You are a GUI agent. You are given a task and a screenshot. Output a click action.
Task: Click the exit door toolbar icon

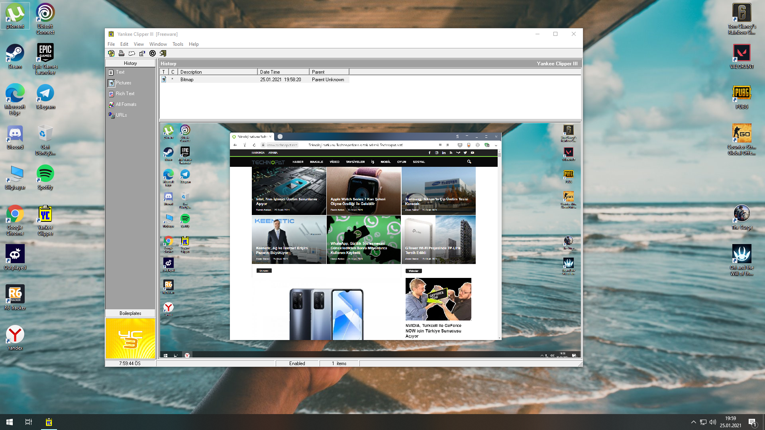pos(163,53)
